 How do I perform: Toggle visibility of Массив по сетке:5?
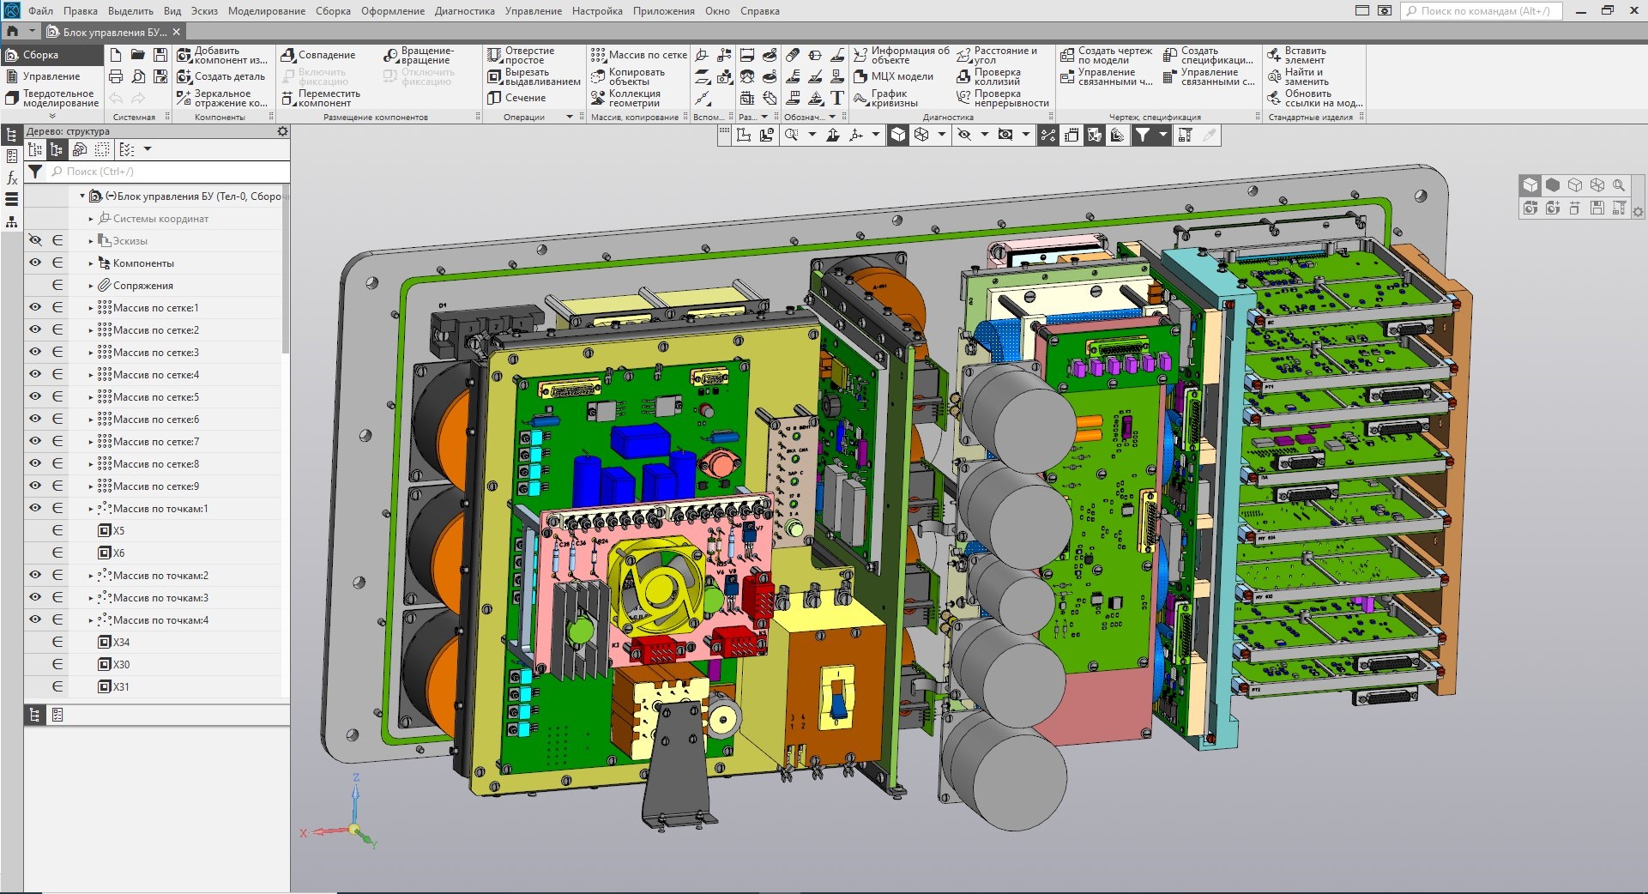[x=35, y=397]
